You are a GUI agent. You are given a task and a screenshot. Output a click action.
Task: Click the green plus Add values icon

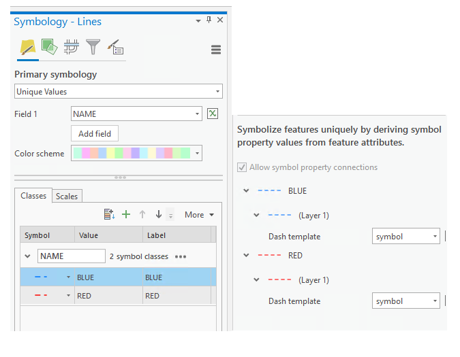click(126, 214)
